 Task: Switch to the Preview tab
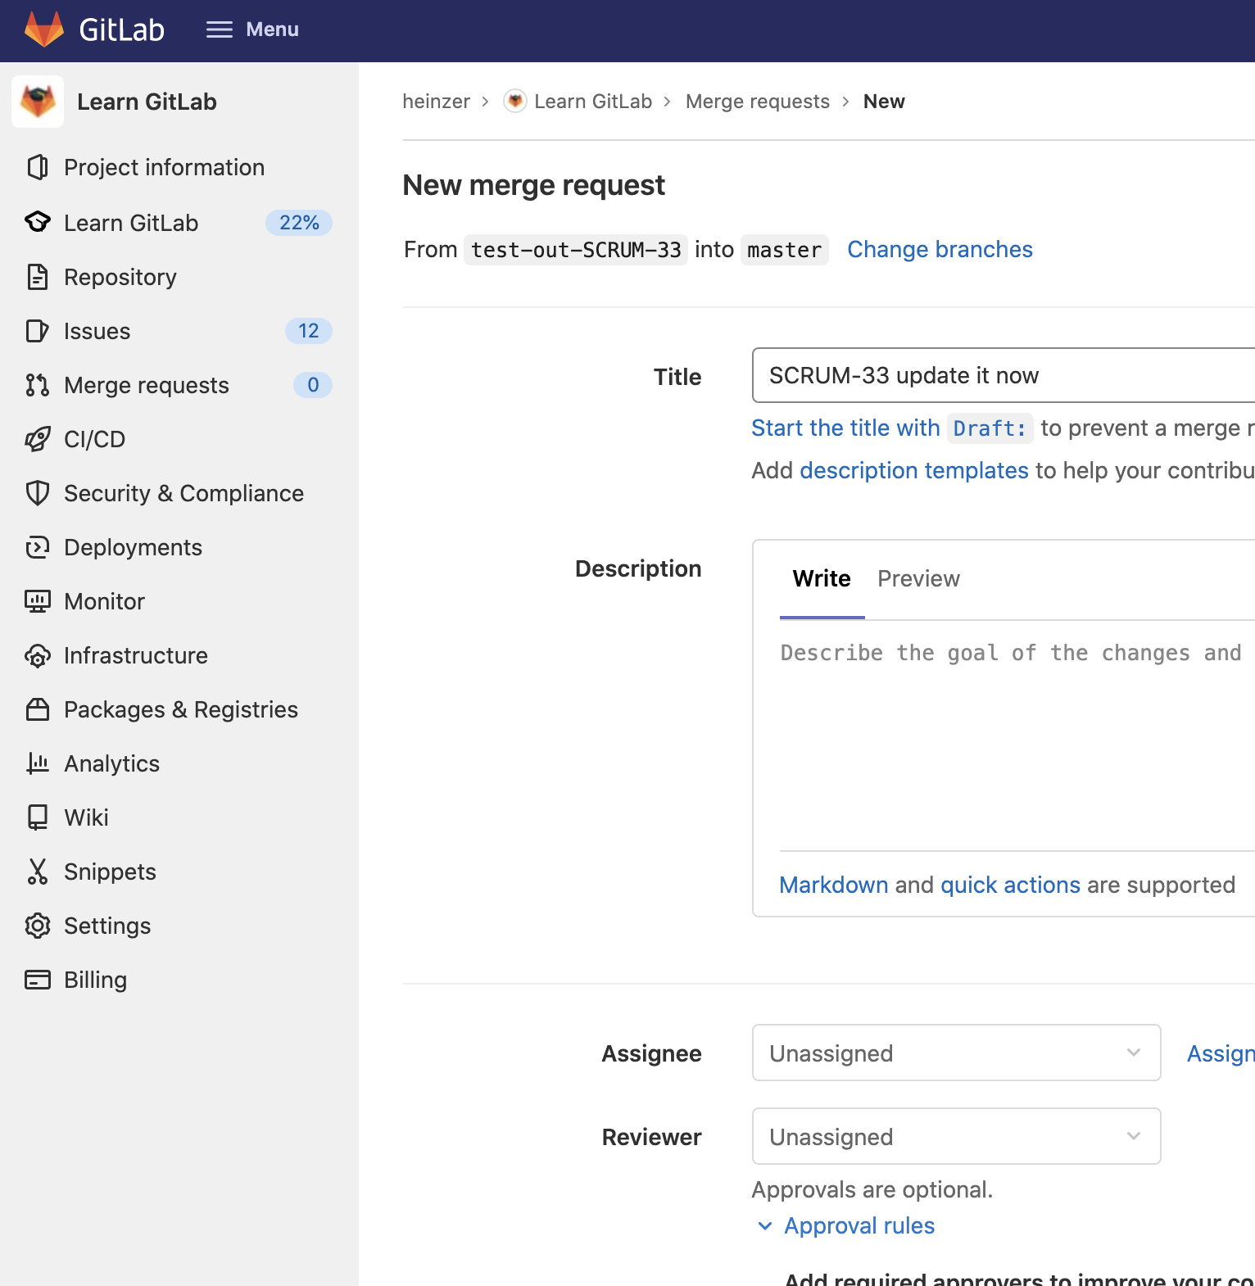point(918,578)
